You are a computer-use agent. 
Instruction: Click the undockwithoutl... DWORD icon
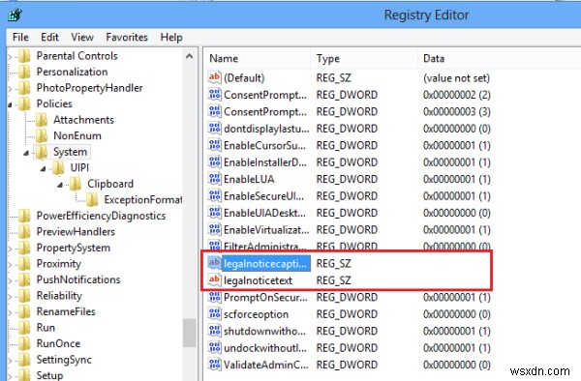pyautogui.click(x=215, y=347)
